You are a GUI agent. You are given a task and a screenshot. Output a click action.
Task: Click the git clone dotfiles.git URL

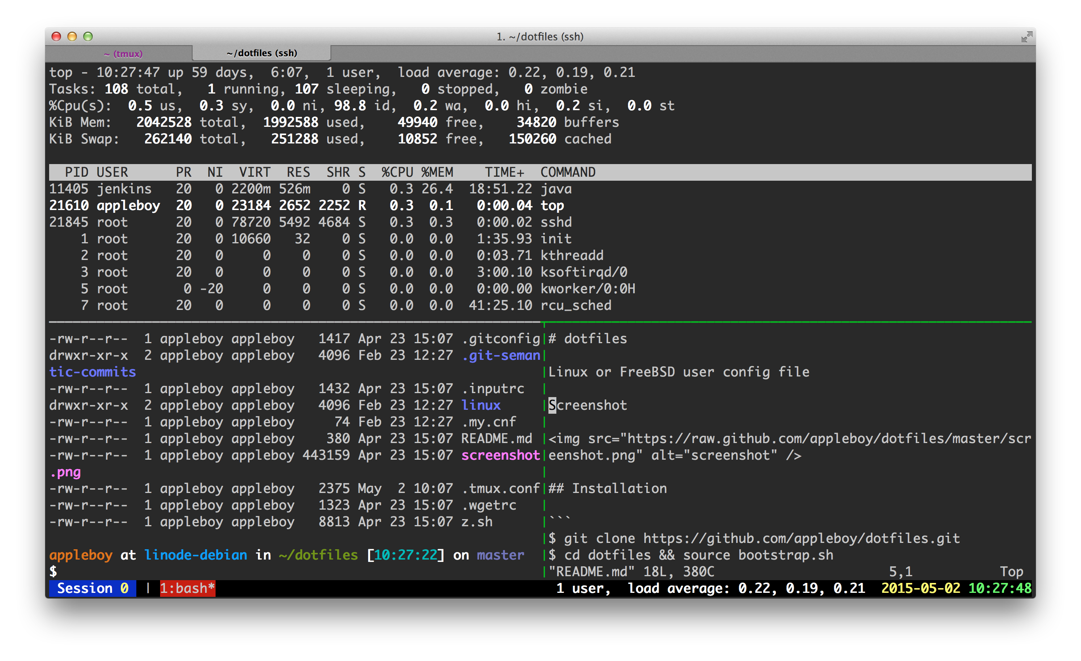point(801,538)
